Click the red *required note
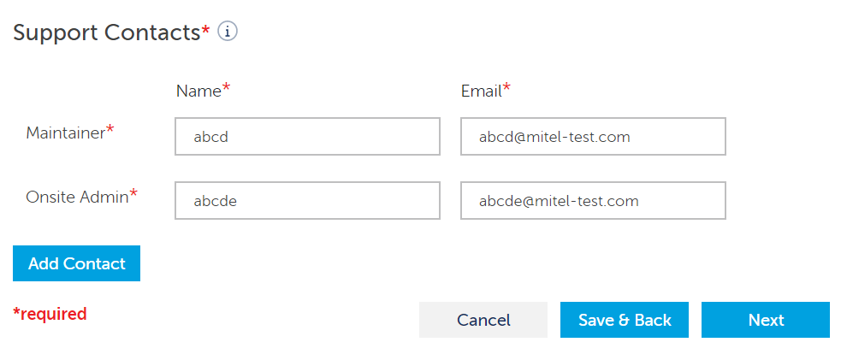Image resolution: width=841 pixels, height=354 pixels. (x=50, y=314)
